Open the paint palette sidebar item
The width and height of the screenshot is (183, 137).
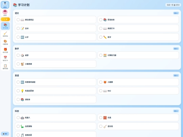[x=5, y=42]
